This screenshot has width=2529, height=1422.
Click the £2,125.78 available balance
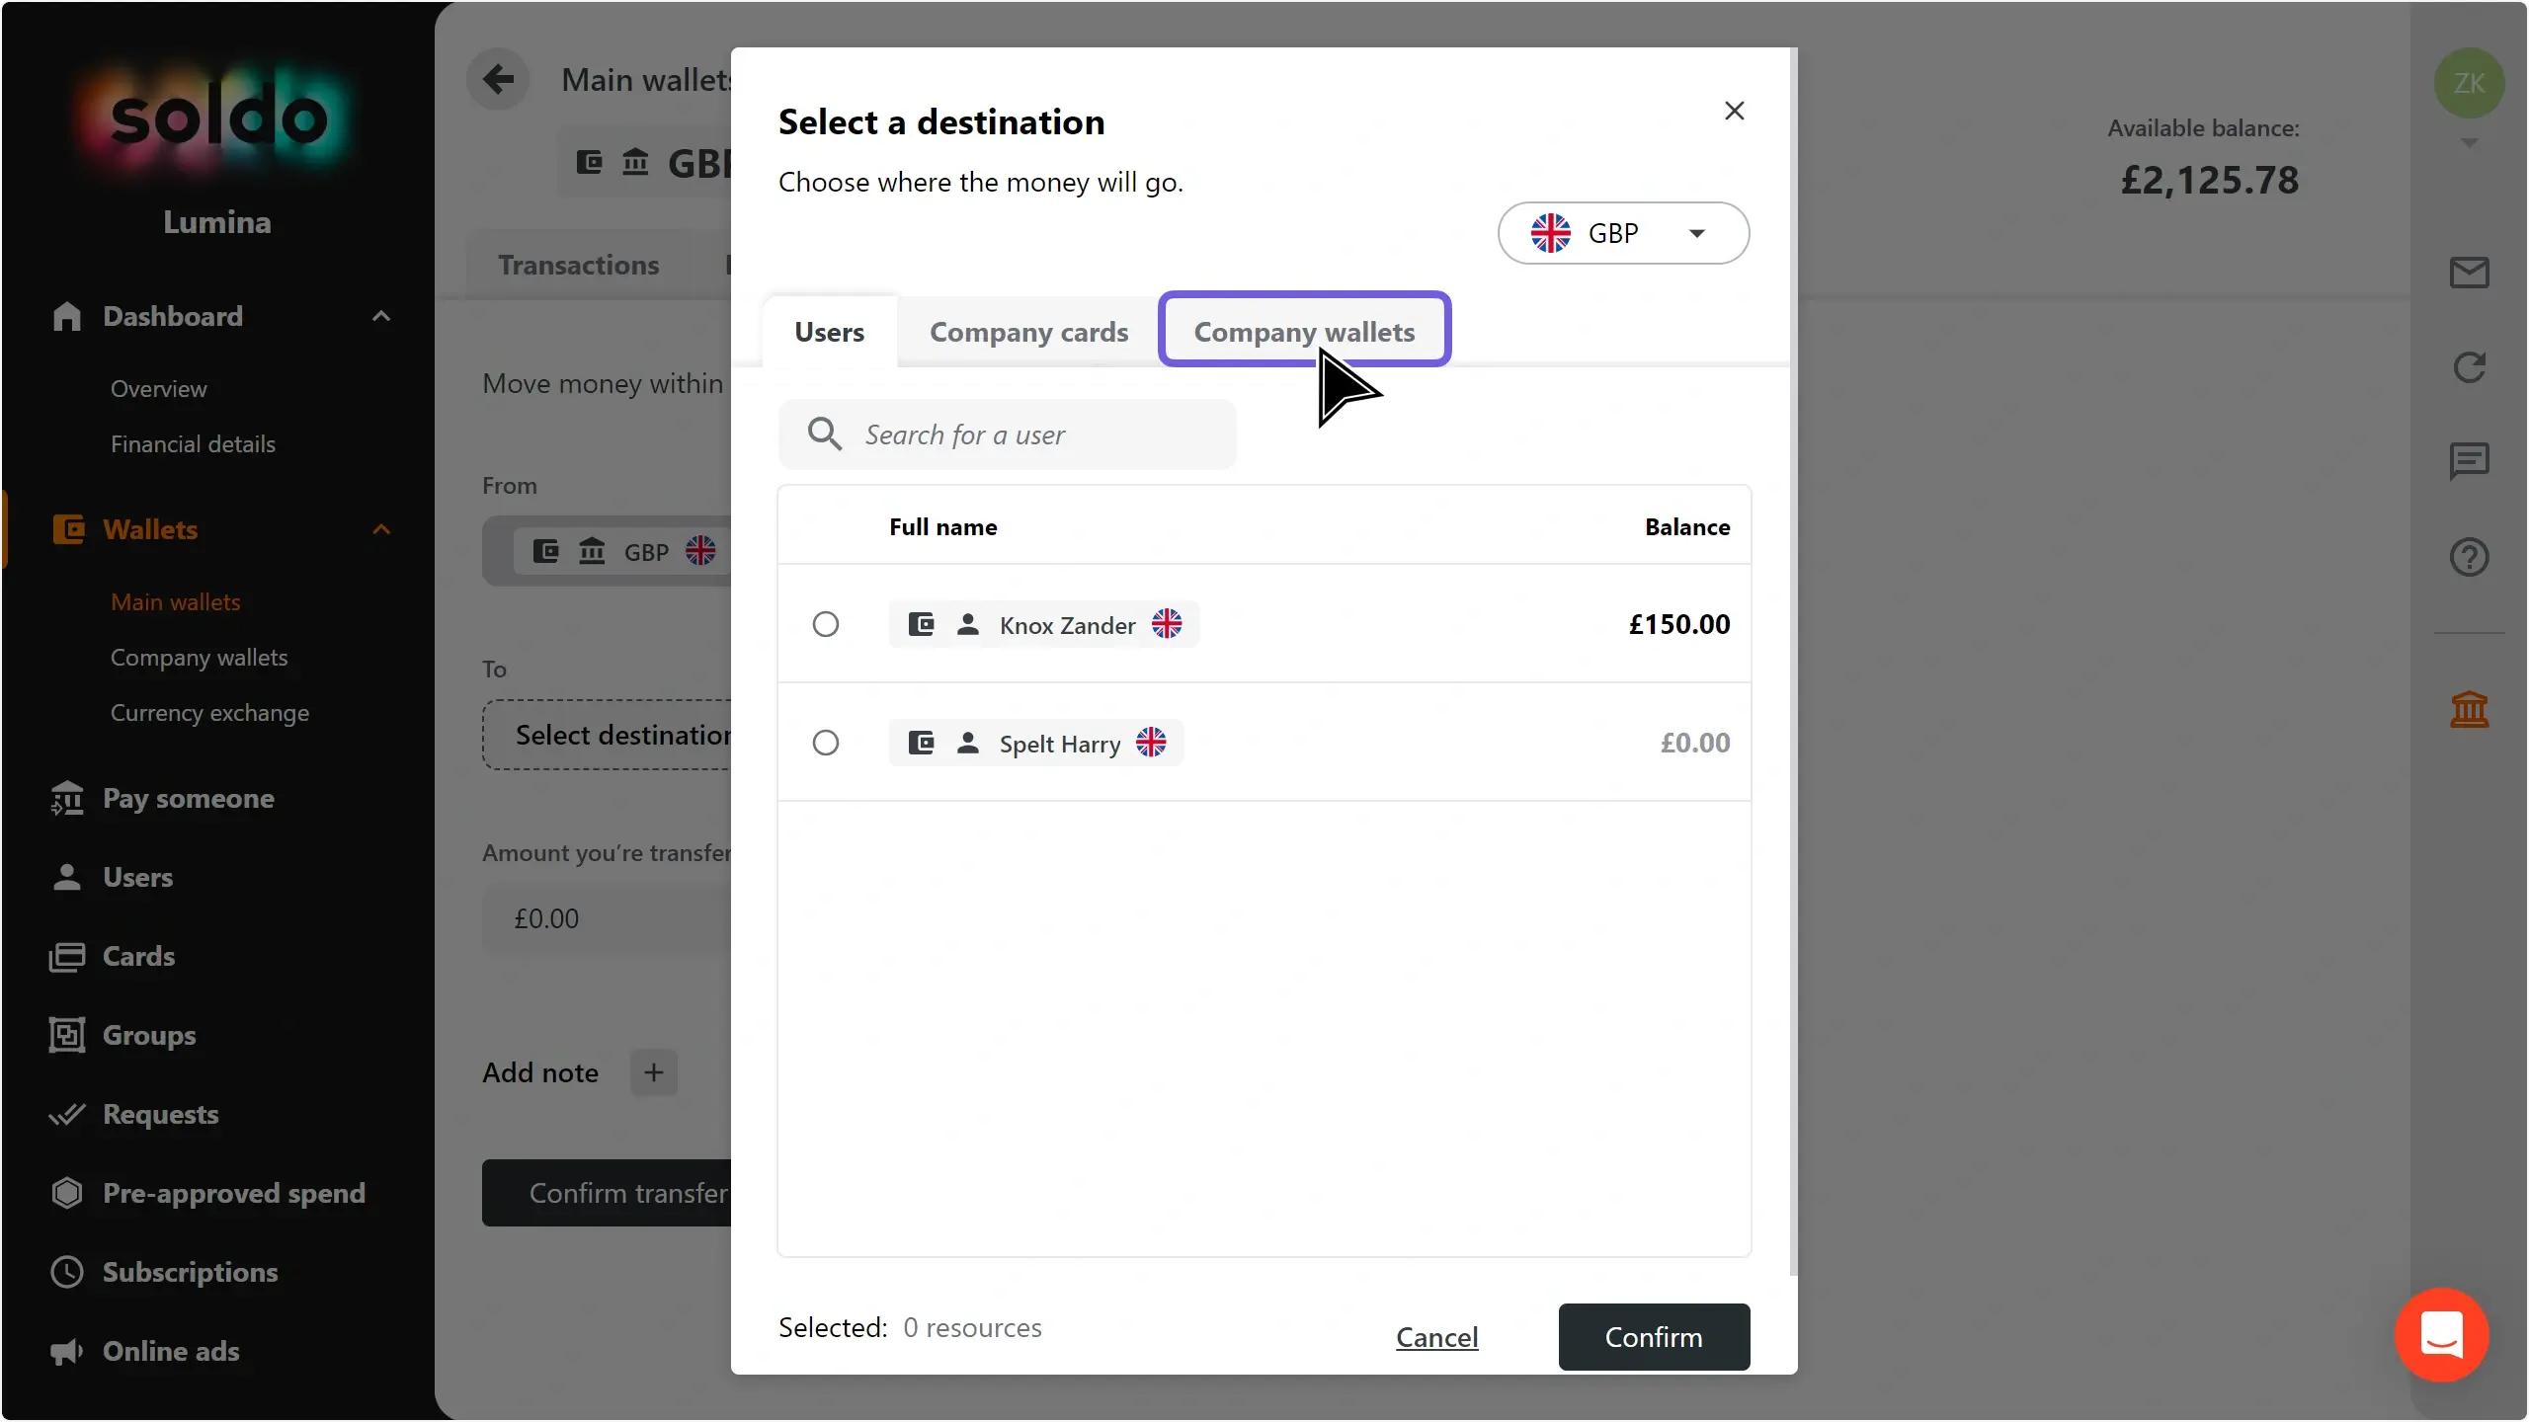[x=2210, y=180]
